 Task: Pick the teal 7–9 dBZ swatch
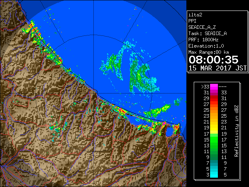[x=214, y=163]
